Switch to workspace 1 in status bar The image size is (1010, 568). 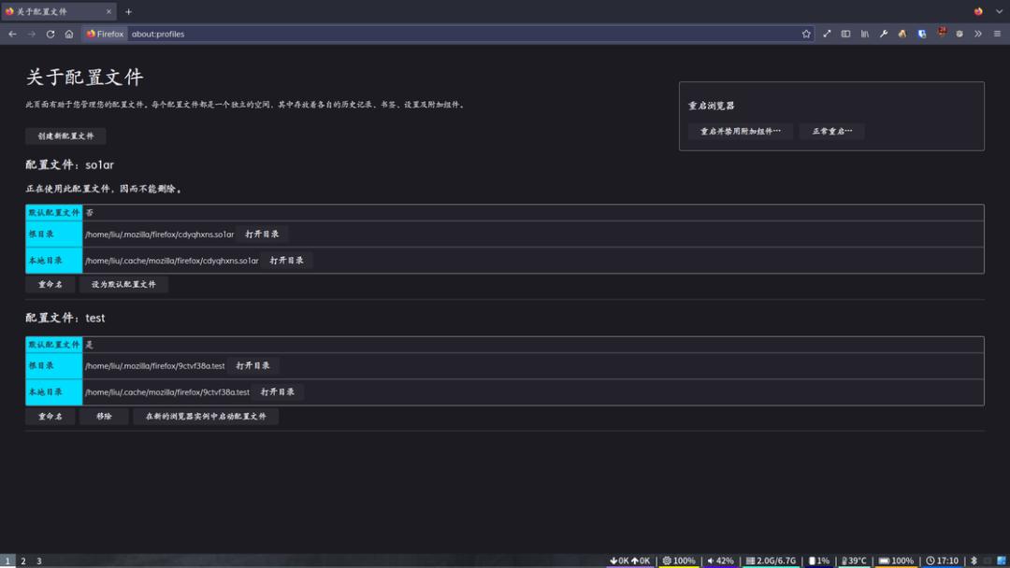coord(7,561)
